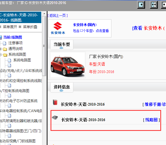
Task: Collapse the 系统线路图 folder minus toggle
Action: coord(1,55)
